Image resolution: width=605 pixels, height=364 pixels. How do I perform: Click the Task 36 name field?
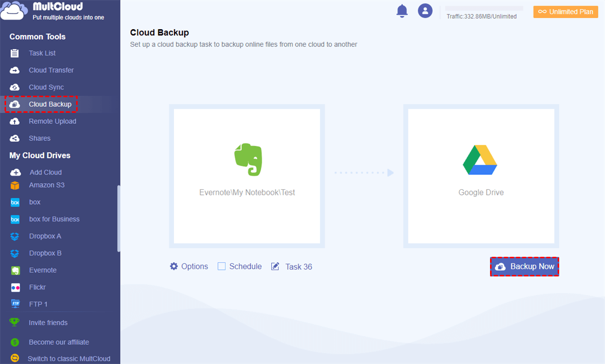click(x=298, y=267)
